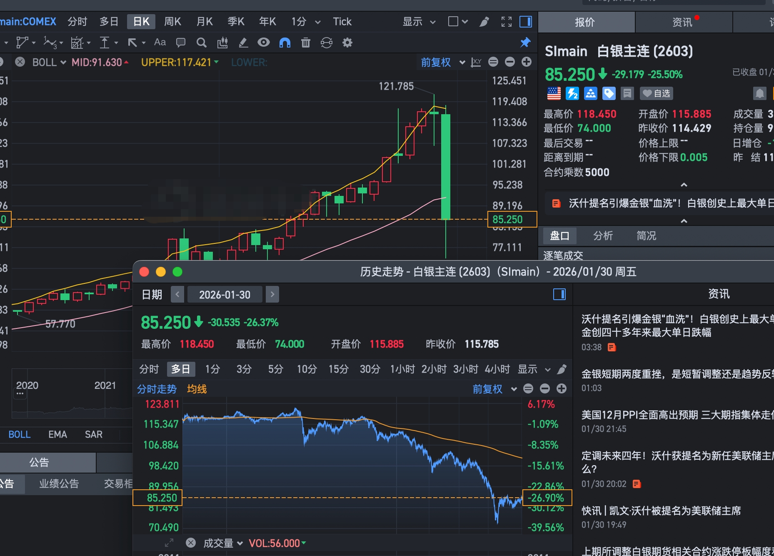
Task: Click the magnifier zoom tool
Action: (202, 43)
